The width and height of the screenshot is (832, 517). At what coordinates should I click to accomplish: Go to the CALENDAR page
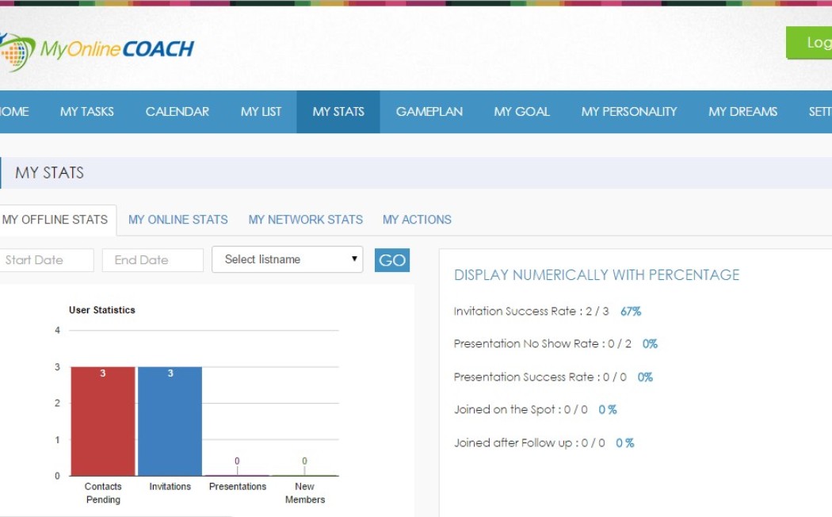(177, 112)
